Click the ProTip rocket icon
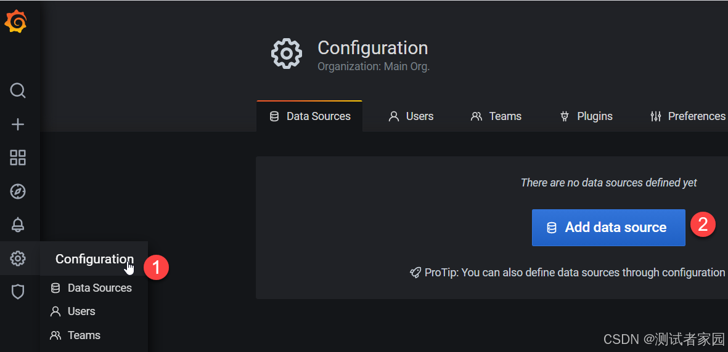The image size is (728, 352). [415, 273]
